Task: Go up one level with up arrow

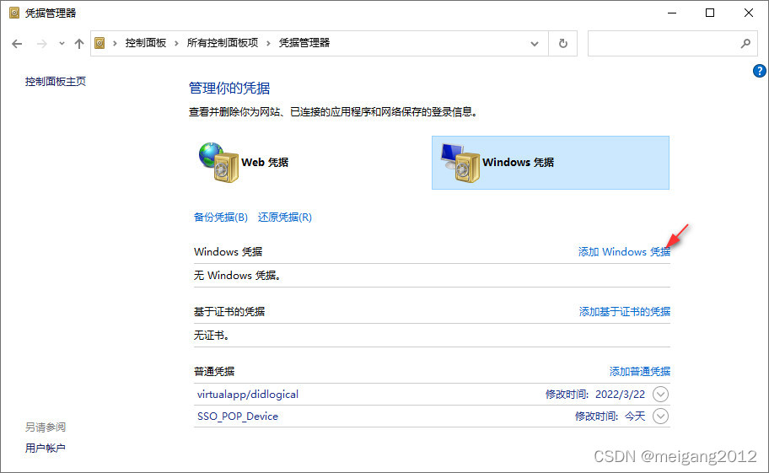Action: (79, 44)
